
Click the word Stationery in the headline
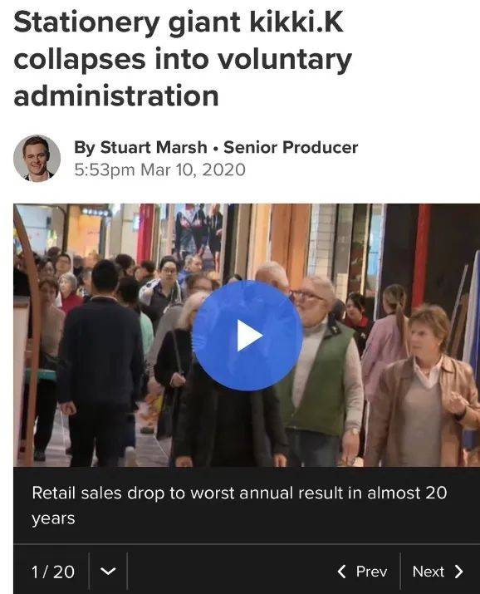coord(86,22)
